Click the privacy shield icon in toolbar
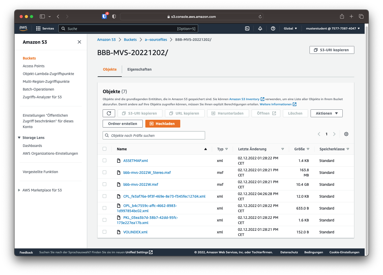Image resolution: width=383 pixels, height=275 pixels. click(x=114, y=17)
